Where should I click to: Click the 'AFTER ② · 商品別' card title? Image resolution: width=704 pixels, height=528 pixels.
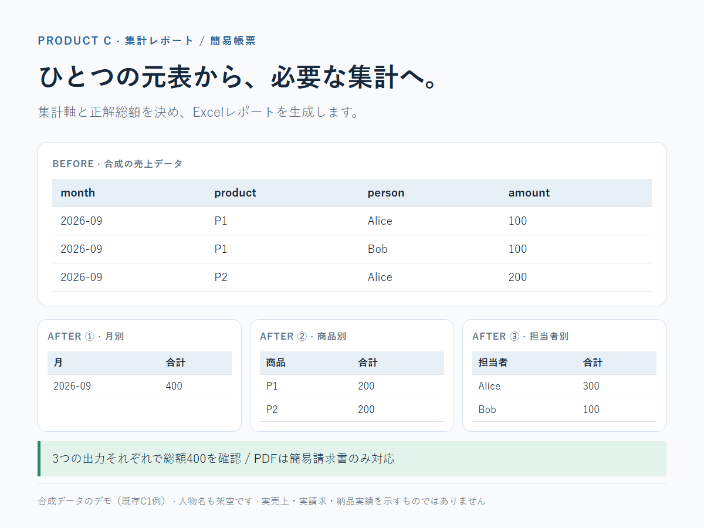coord(303,336)
